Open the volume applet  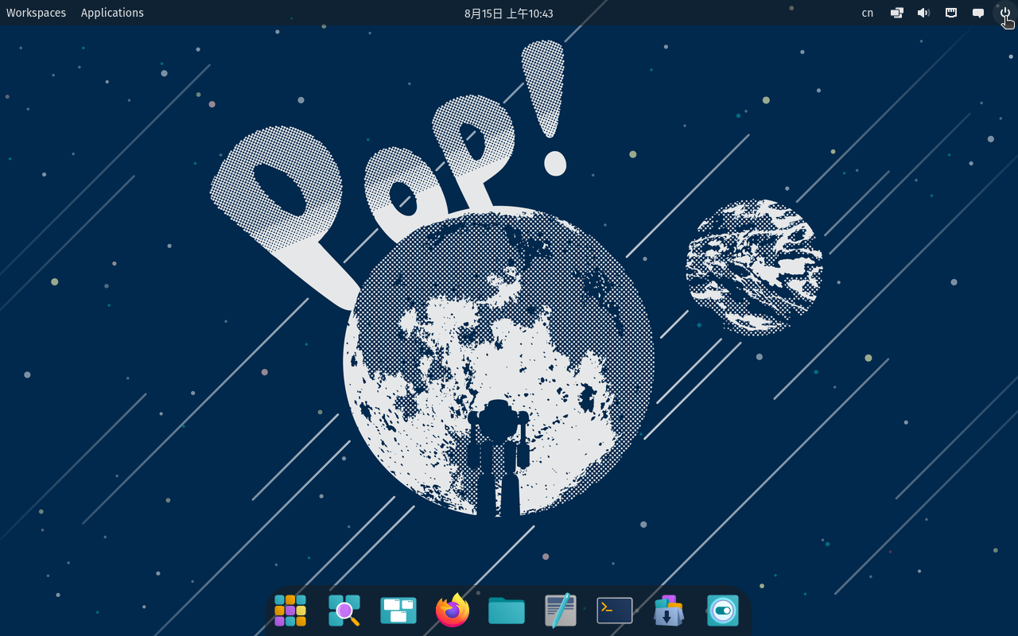923,13
